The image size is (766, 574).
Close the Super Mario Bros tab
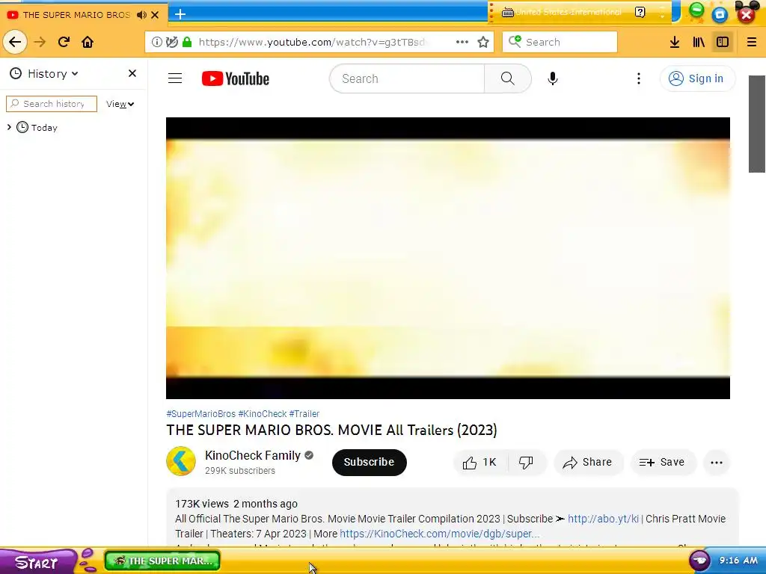[x=155, y=15]
